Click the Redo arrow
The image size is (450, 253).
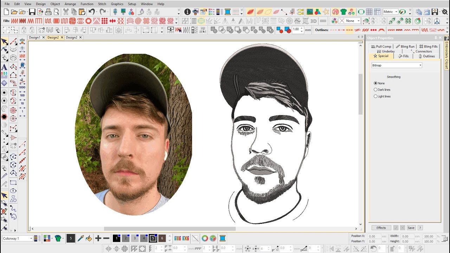103,12
